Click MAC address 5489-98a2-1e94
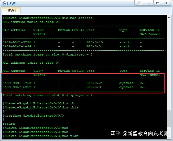This screenshot has width=173, height=141. pos(17,46)
